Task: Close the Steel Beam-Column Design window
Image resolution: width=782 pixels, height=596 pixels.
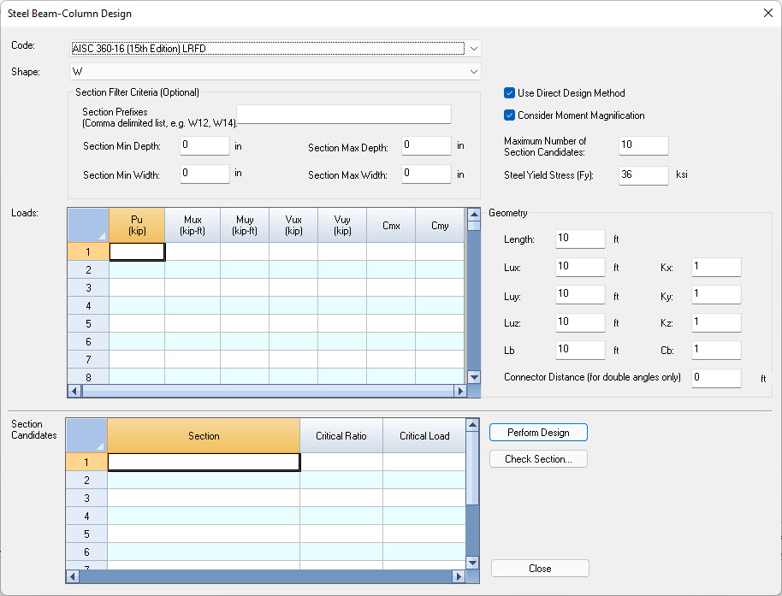Action: click(x=768, y=13)
